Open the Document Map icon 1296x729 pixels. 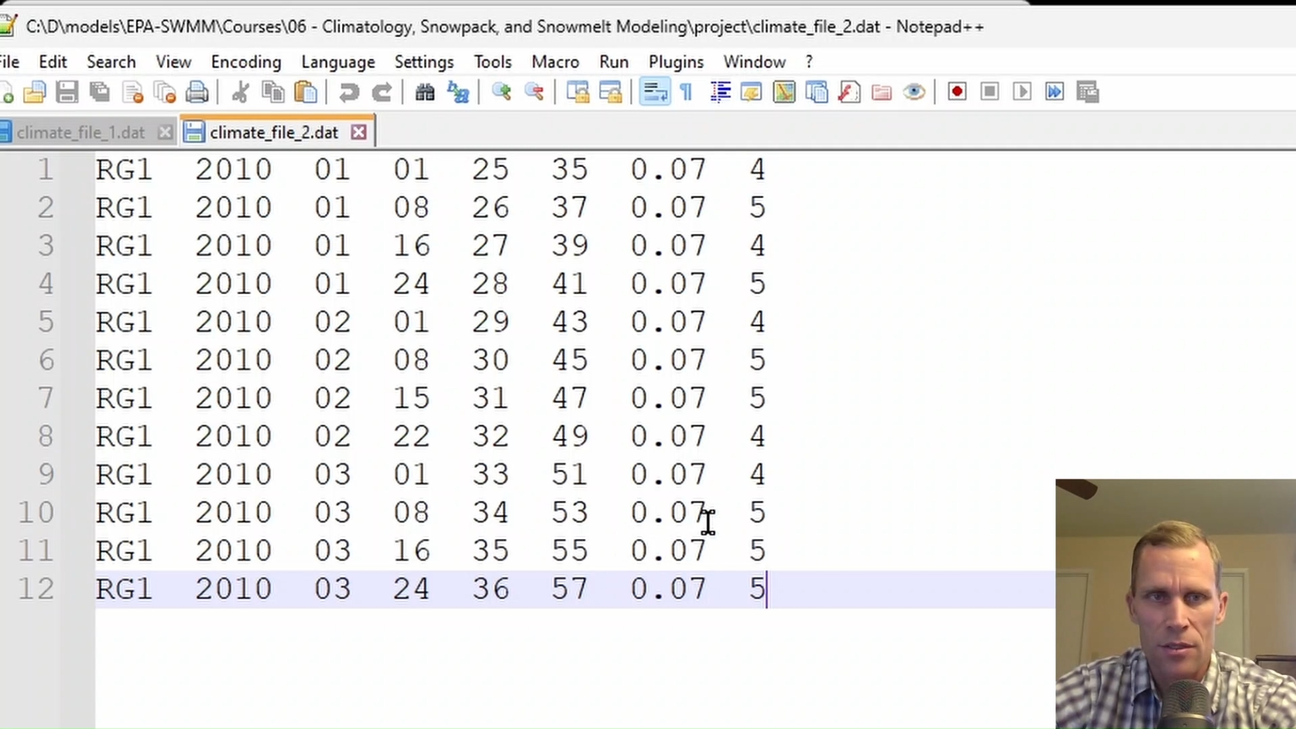click(x=784, y=92)
